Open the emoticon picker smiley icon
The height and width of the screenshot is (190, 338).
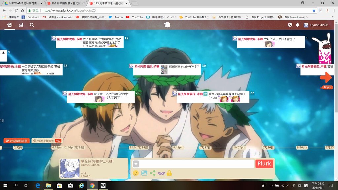coord(136,173)
